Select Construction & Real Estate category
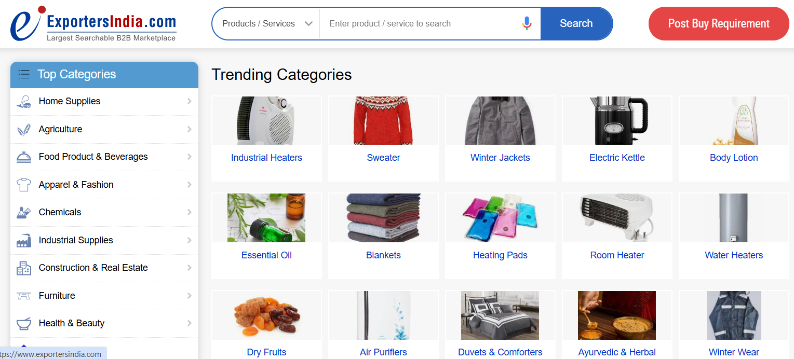 coord(93,268)
